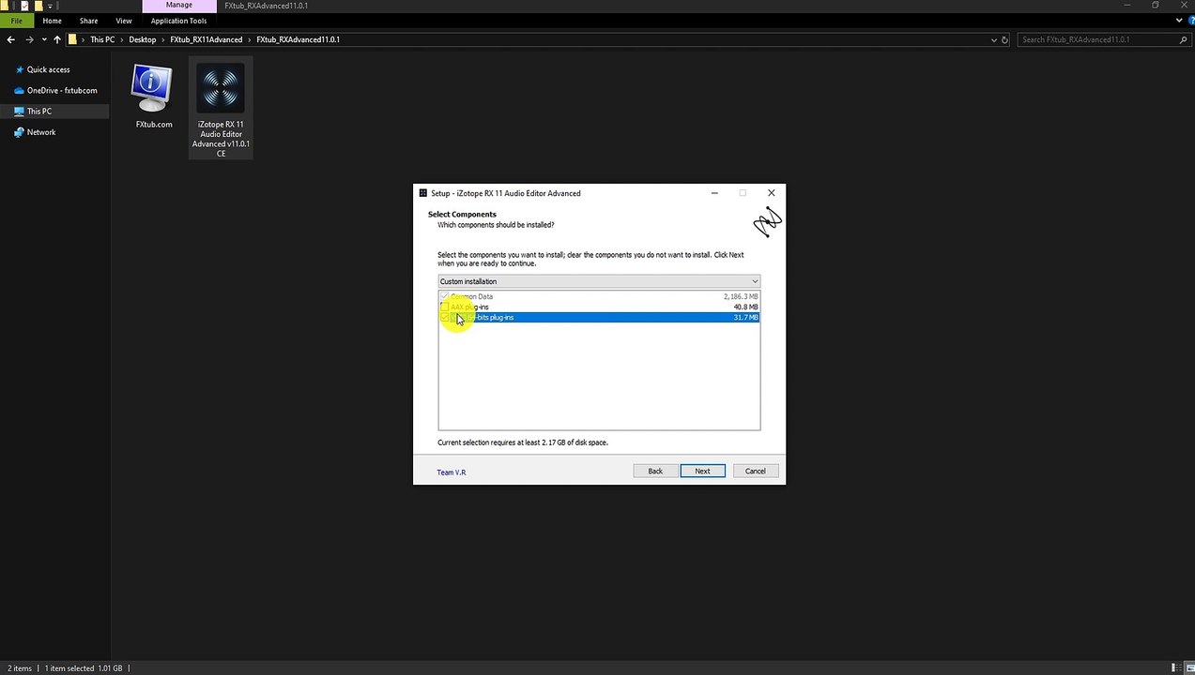
Task: Tick the AAX plug-ins checkbox
Action: (444, 307)
